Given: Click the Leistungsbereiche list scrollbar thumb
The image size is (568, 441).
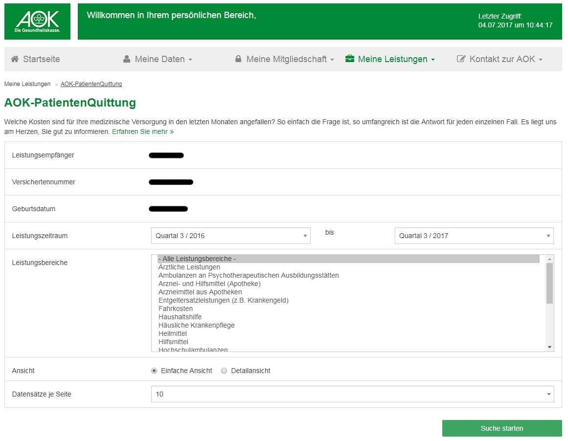Looking at the screenshot, I should (x=549, y=283).
